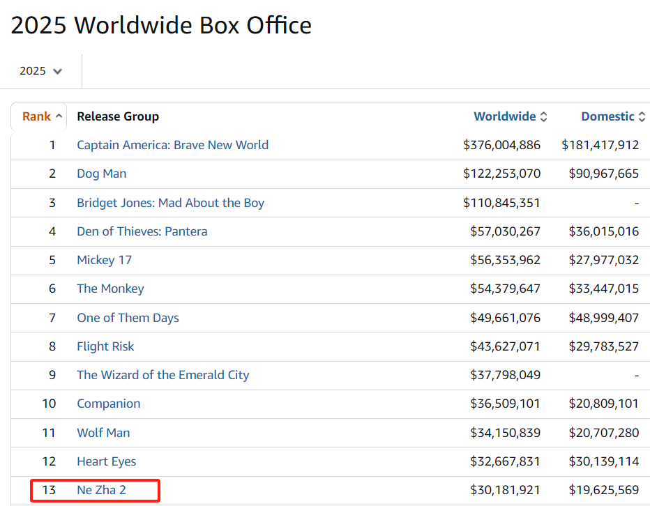Open Den of Thieves: Pantera link
This screenshot has width=650, height=506.
point(142,231)
